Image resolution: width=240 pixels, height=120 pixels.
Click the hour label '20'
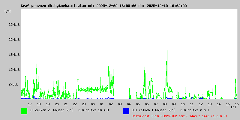pyautogui.click(x=57, y=104)
